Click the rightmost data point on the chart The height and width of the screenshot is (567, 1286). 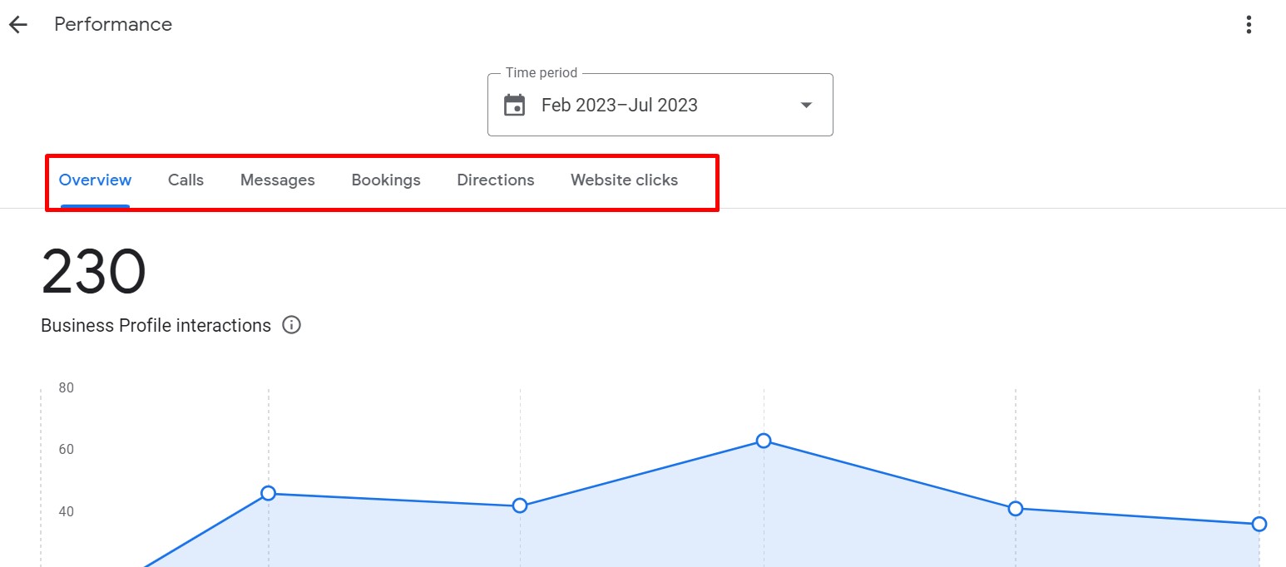1259,524
